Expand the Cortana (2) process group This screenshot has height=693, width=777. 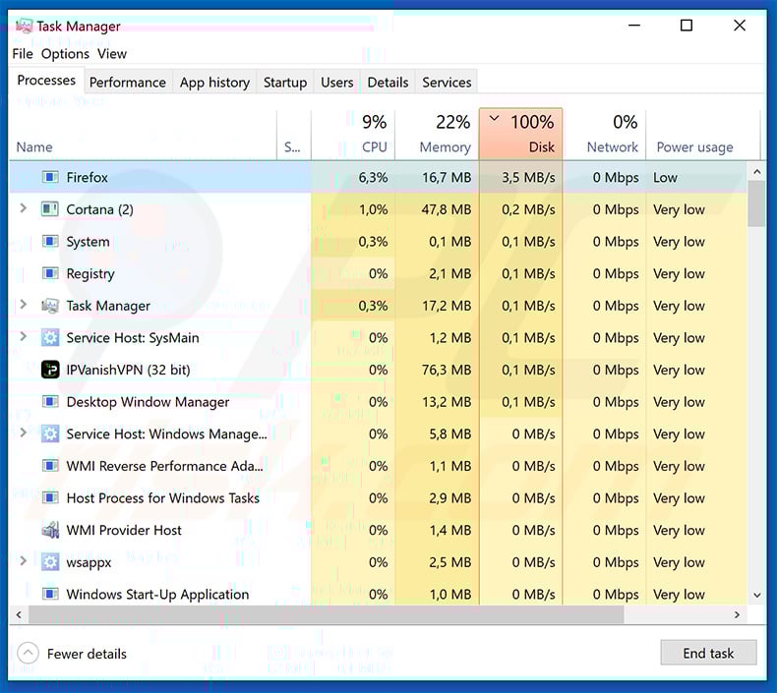(x=23, y=208)
